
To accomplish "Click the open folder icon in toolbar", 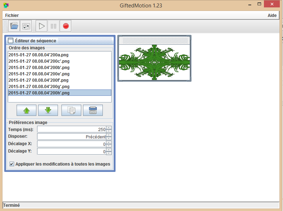I will coord(14,26).
